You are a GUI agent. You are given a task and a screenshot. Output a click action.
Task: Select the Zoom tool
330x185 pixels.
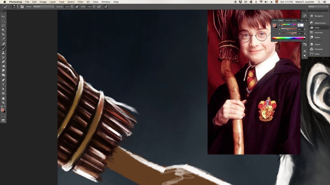[3, 103]
